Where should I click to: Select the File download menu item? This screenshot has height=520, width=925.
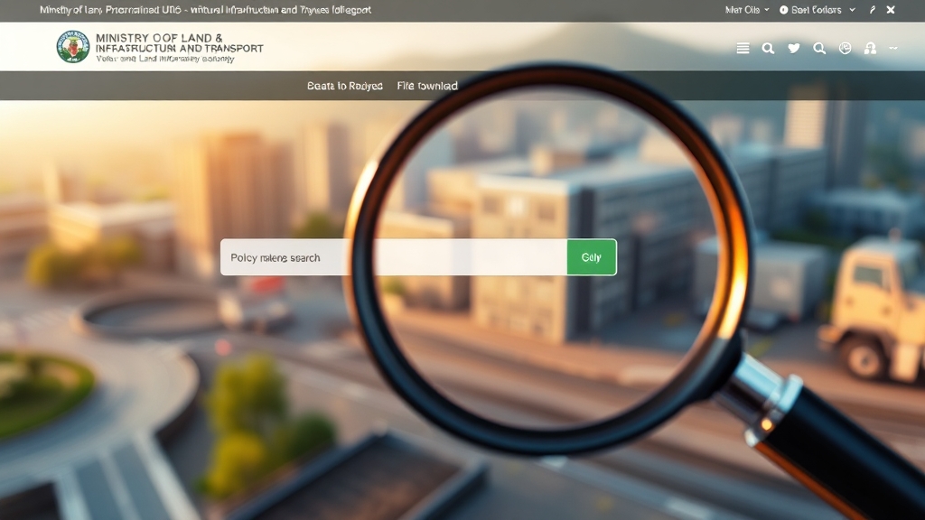click(x=427, y=86)
